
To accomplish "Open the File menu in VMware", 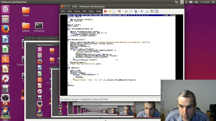I will click(63, 11).
